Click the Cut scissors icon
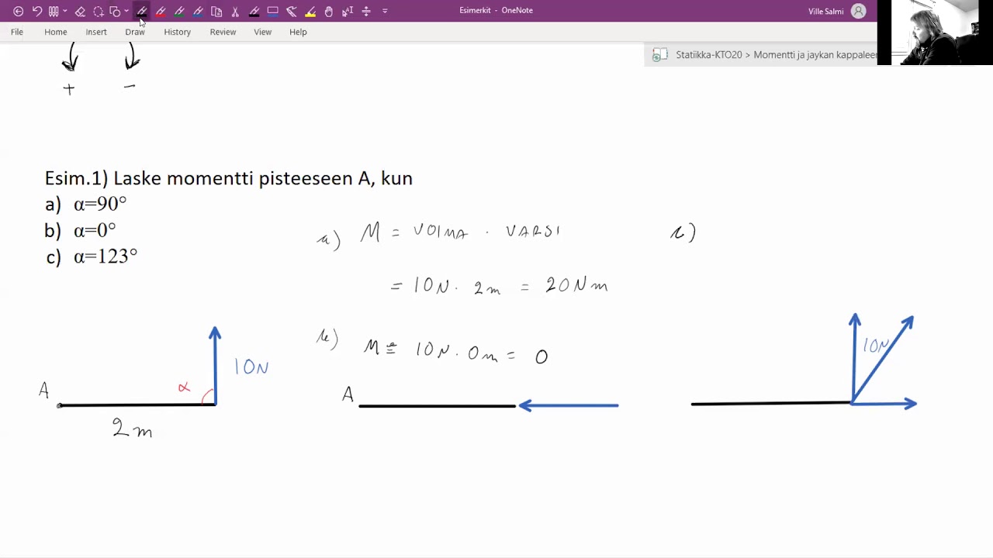The width and height of the screenshot is (993, 558). coord(235,11)
